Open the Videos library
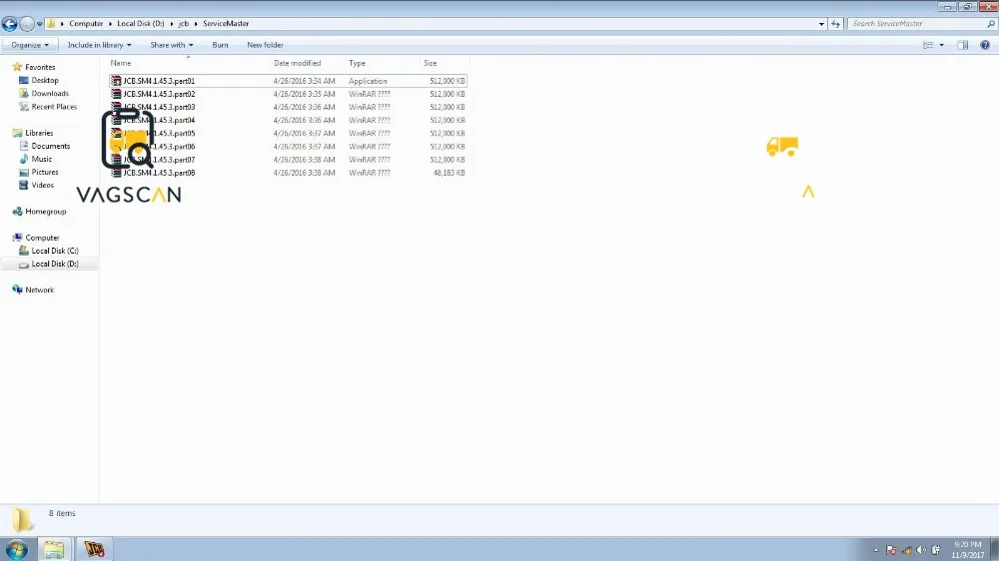Image resolution: width=999 pixels, height=561 pixels. [43, 186]
